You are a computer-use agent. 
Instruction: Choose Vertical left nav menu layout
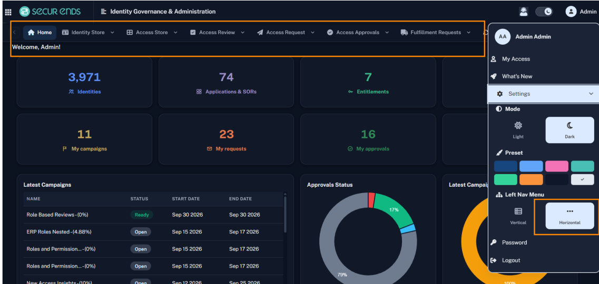click(x=518, y=216)
